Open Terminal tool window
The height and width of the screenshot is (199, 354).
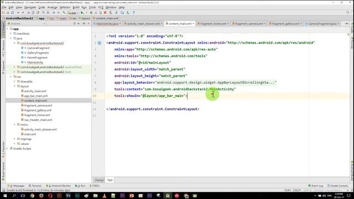[x=35, y=186]
